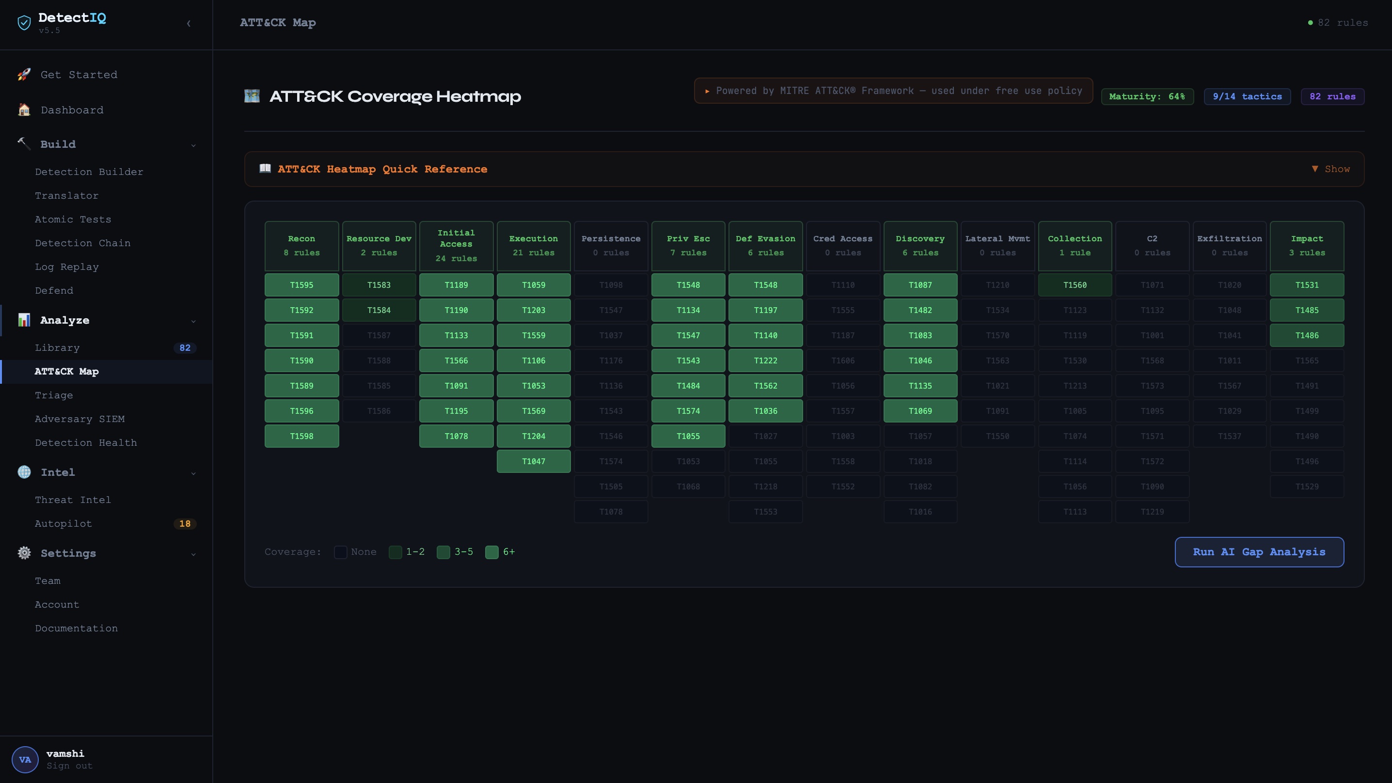Click the bar chart Analyze icon
The image size is (1392, 783).
click(24, 320)
